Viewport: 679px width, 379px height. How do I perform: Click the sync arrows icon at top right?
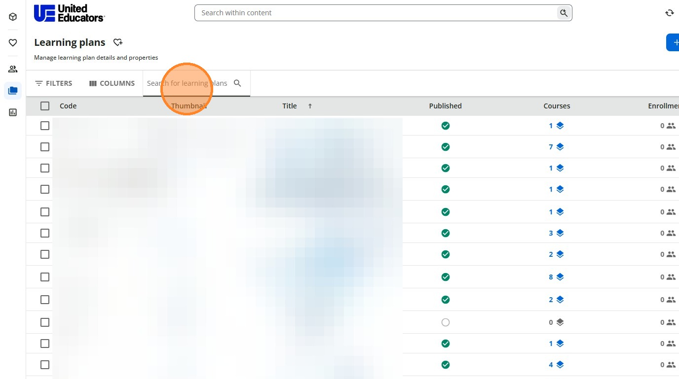pos(670,13)
